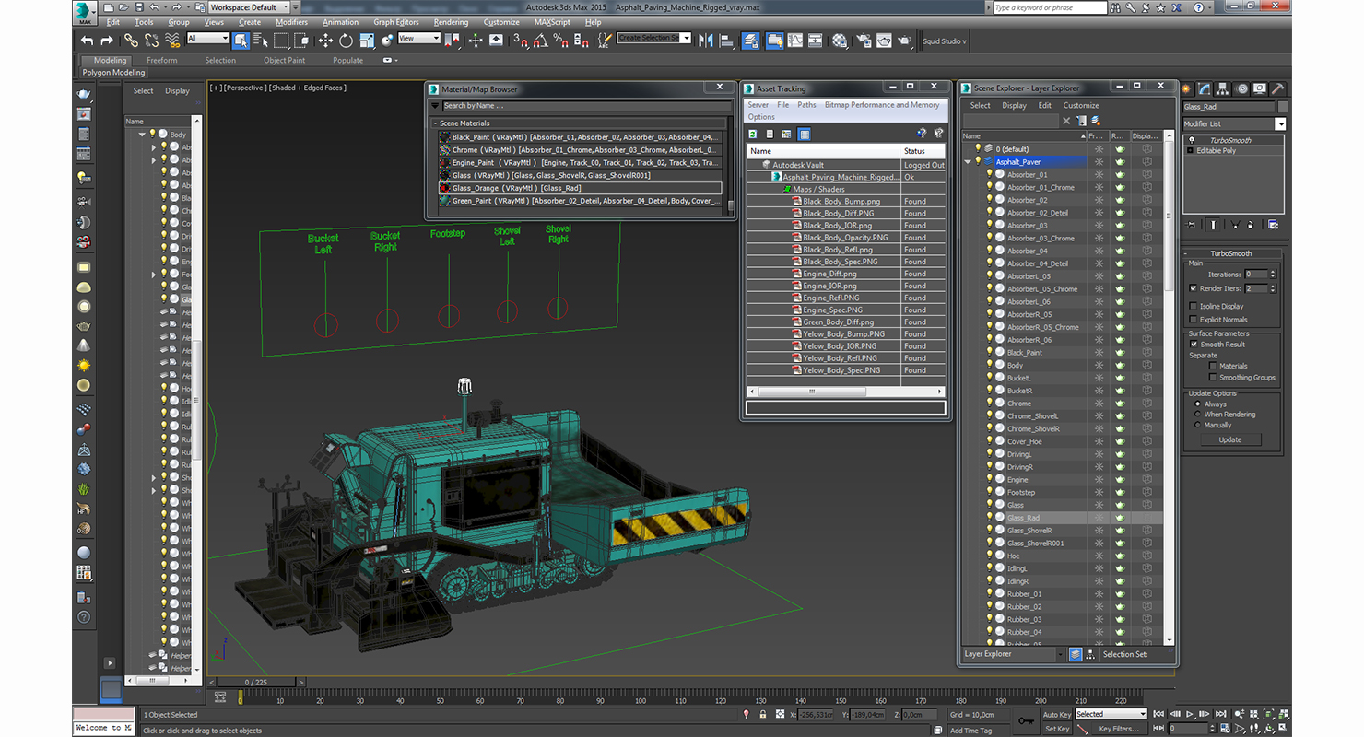Open the Rendering menu

(x=451, y=22)
